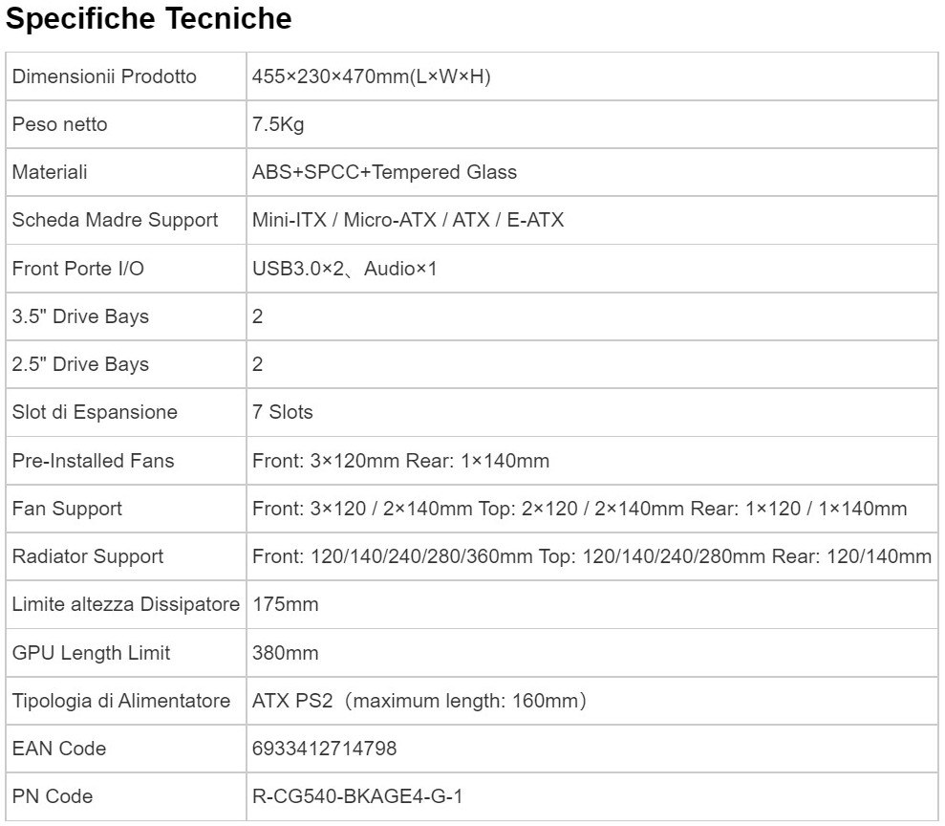
Task: Click the GPU Length Limit 380mm value
Action: click(285, 653)
